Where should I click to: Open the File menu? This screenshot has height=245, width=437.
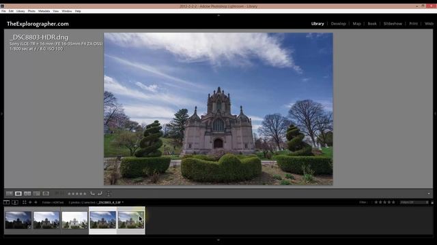click(3, 11)
